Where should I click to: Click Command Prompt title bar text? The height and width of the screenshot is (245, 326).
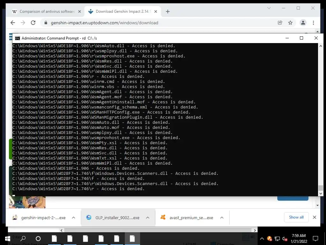(x=59, y=38)
